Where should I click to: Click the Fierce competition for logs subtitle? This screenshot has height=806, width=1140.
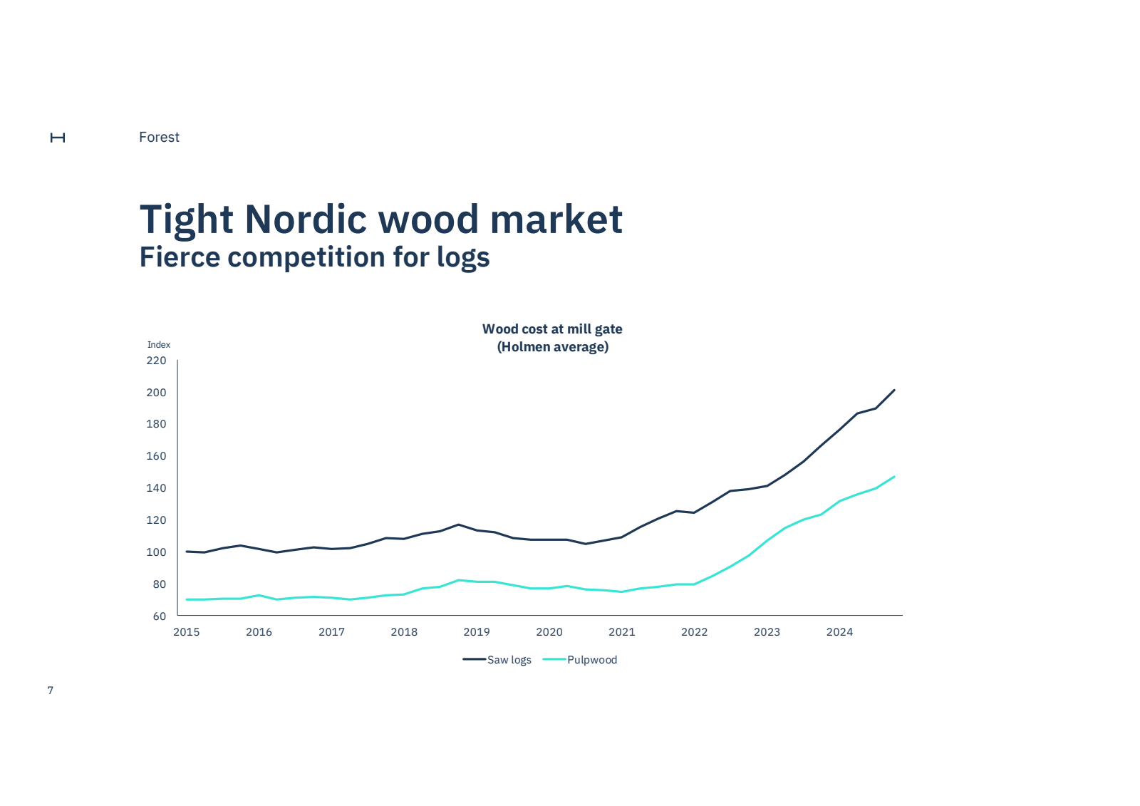pyautogui.click(x=314, y=257)
